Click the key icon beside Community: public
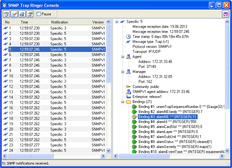The width and height of the screenshot is (232, 168). pos(128,87)
